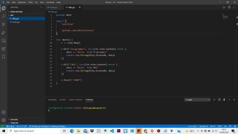Screen dimensions: 238x134
Task: Select dba.go in the Explorer tree
Action: pos(26,19)
